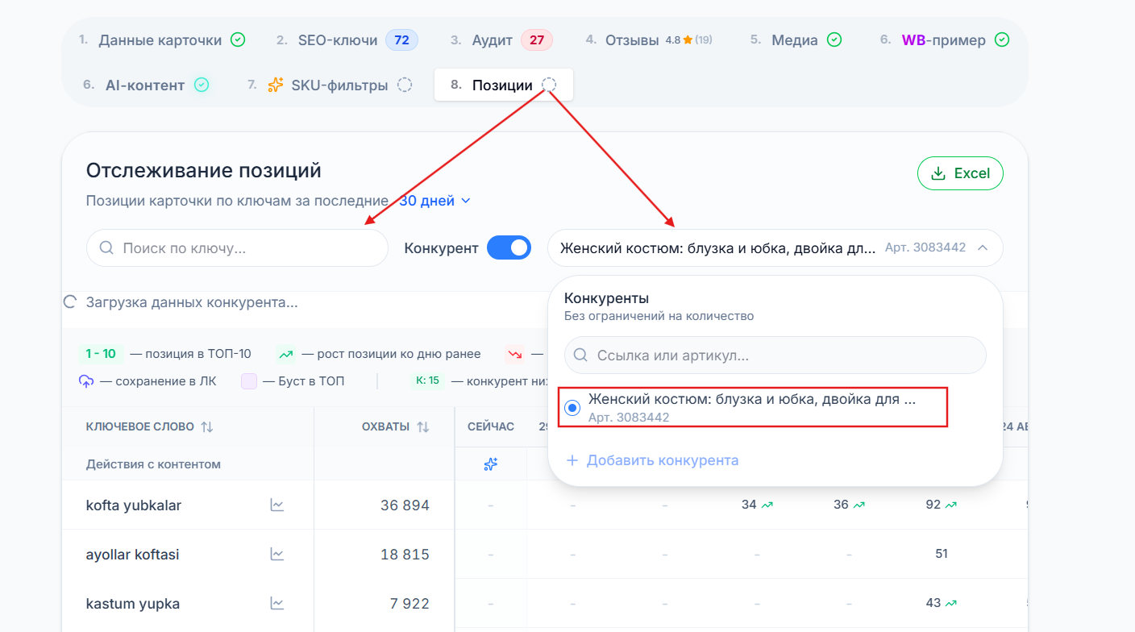This screenshot has width=1135, height=632.
Task: Click the green growth arrow legend icon
Action: (286, 354)
